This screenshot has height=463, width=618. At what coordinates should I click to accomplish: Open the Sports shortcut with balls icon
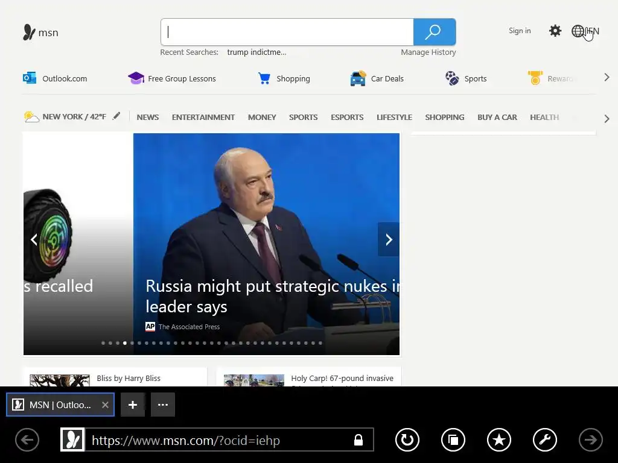pyautogui.click(x=466, y=78)
